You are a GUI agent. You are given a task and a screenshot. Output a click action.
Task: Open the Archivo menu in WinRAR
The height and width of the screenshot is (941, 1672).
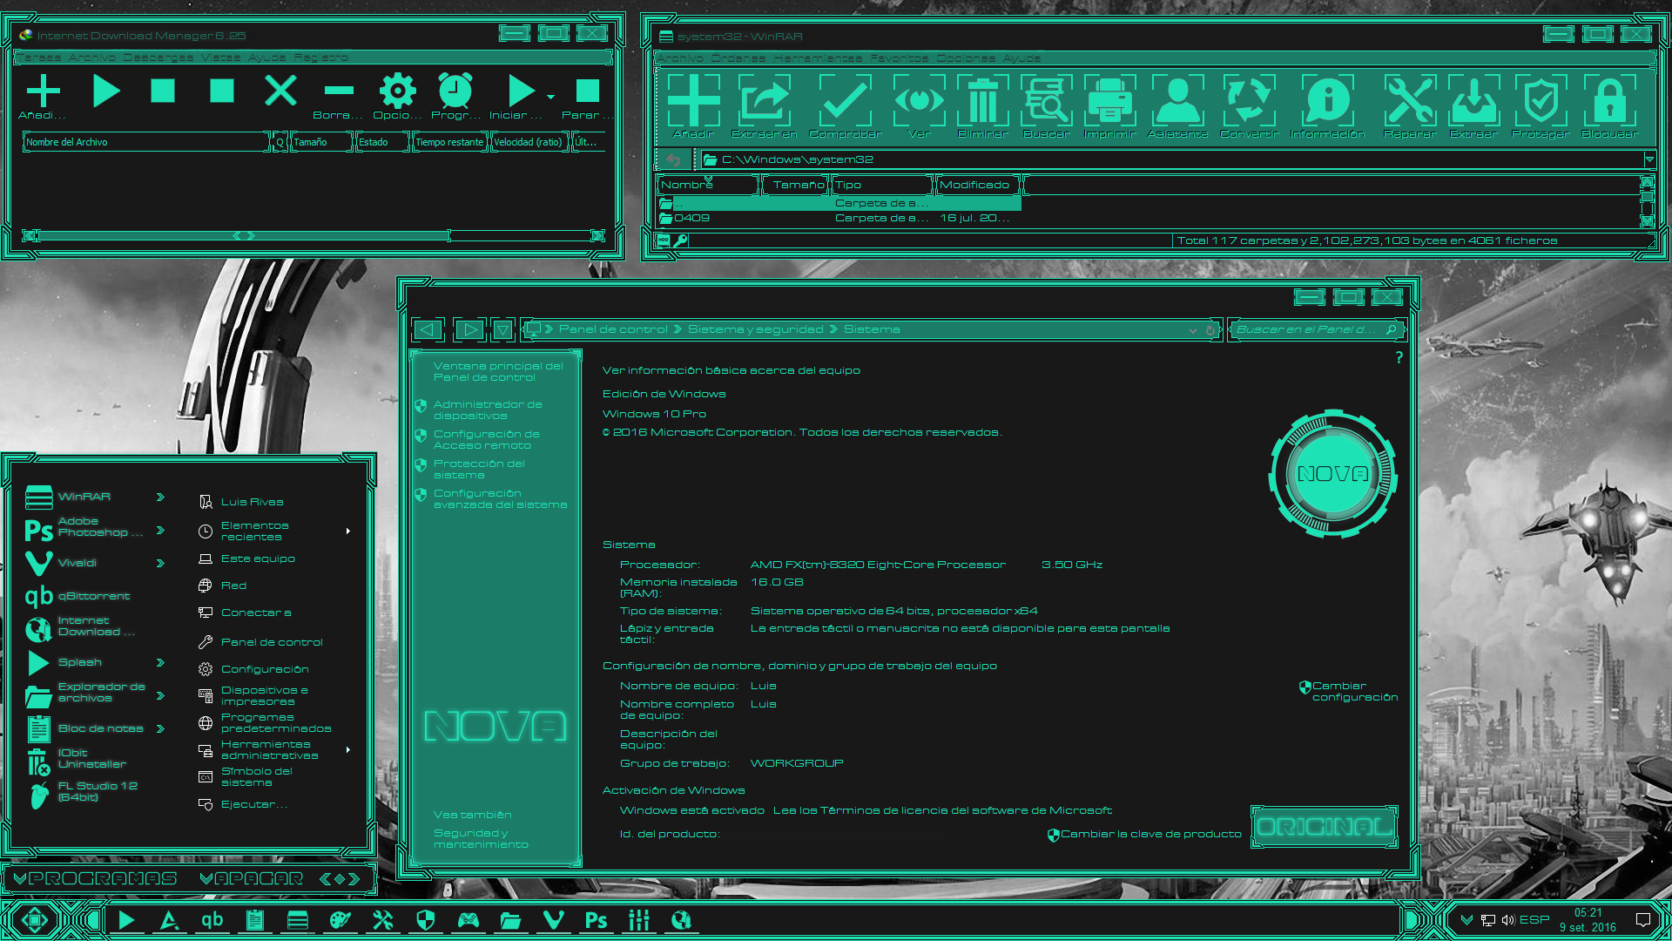(x=679, y=58)
